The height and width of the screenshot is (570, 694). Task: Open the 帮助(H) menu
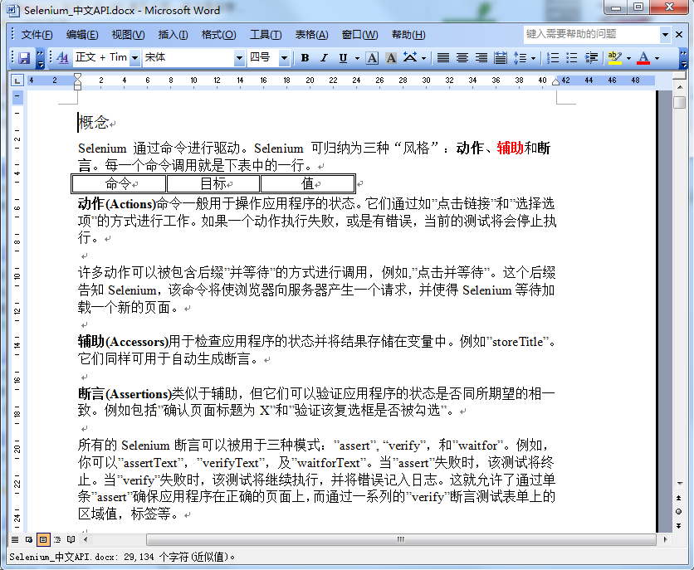coord(408,35)
